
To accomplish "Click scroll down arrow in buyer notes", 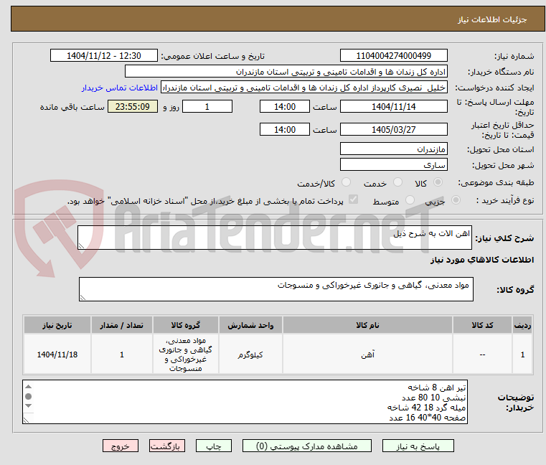I will click(29, 405).
